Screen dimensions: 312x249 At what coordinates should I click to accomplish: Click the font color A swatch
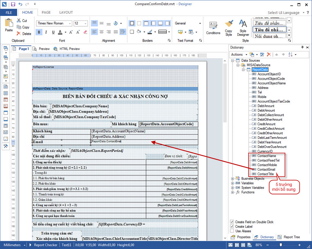[60, 32]
